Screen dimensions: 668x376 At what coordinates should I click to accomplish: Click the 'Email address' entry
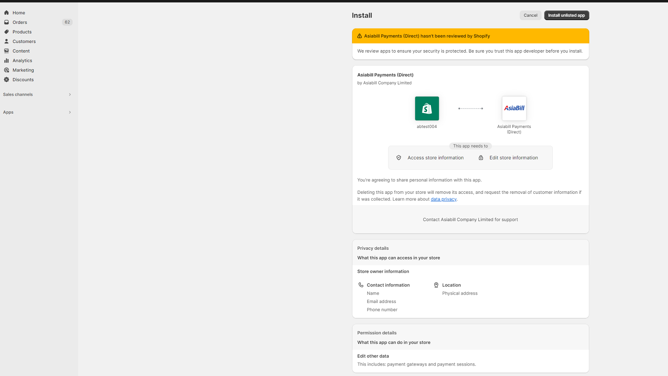point(382,302)
